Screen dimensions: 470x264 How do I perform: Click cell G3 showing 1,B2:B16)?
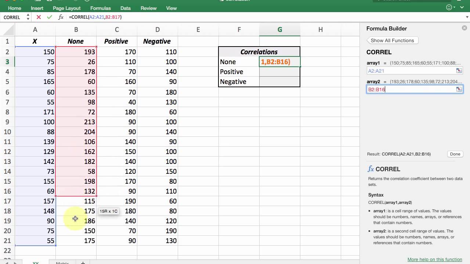pos(280,62)
